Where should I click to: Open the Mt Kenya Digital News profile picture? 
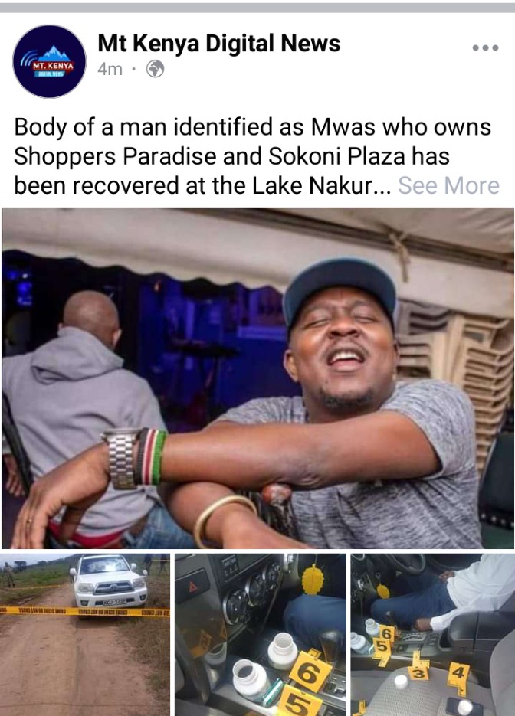(49, 61)
